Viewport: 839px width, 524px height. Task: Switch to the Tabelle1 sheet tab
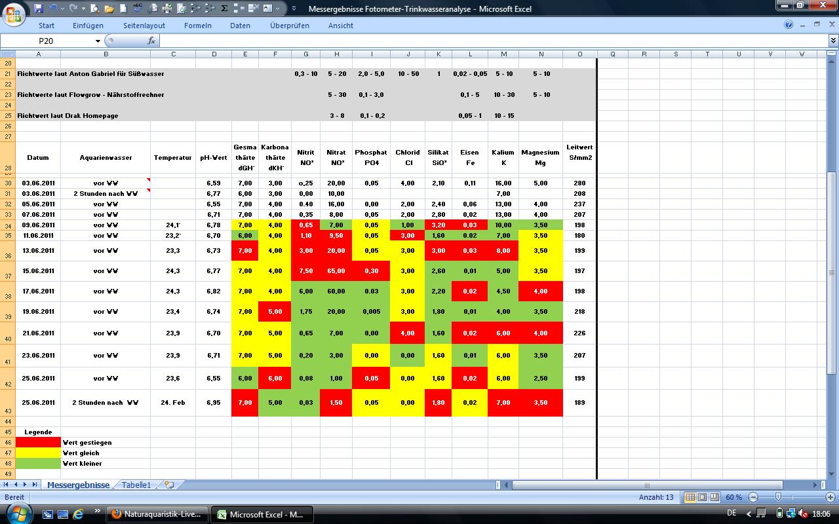pyautogui.click(x=136, y=485)
